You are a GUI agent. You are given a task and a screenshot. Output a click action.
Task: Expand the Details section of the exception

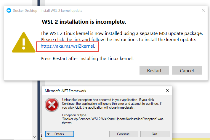click(x=60, y=134)
